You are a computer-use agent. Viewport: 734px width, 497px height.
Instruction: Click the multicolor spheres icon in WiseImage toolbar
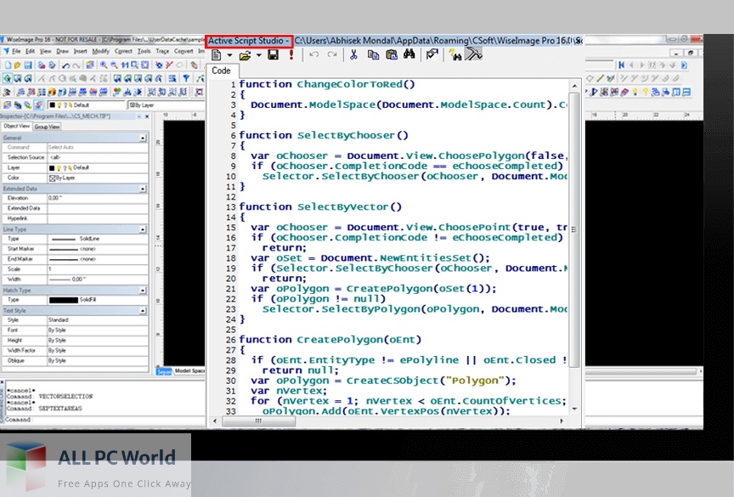[117, 92]
